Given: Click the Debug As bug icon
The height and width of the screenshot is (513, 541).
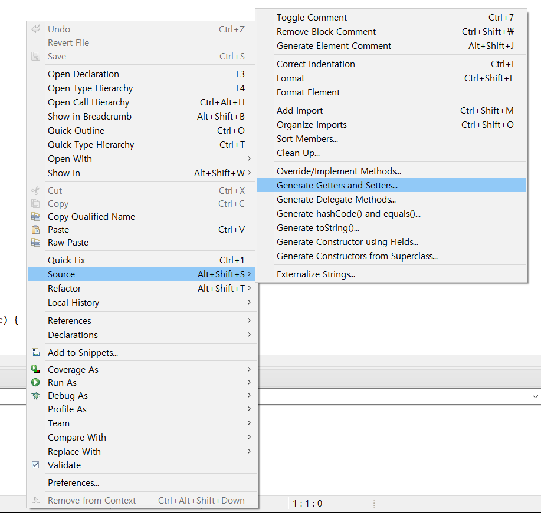Looking at the screenshot, I should coord(35,395).
